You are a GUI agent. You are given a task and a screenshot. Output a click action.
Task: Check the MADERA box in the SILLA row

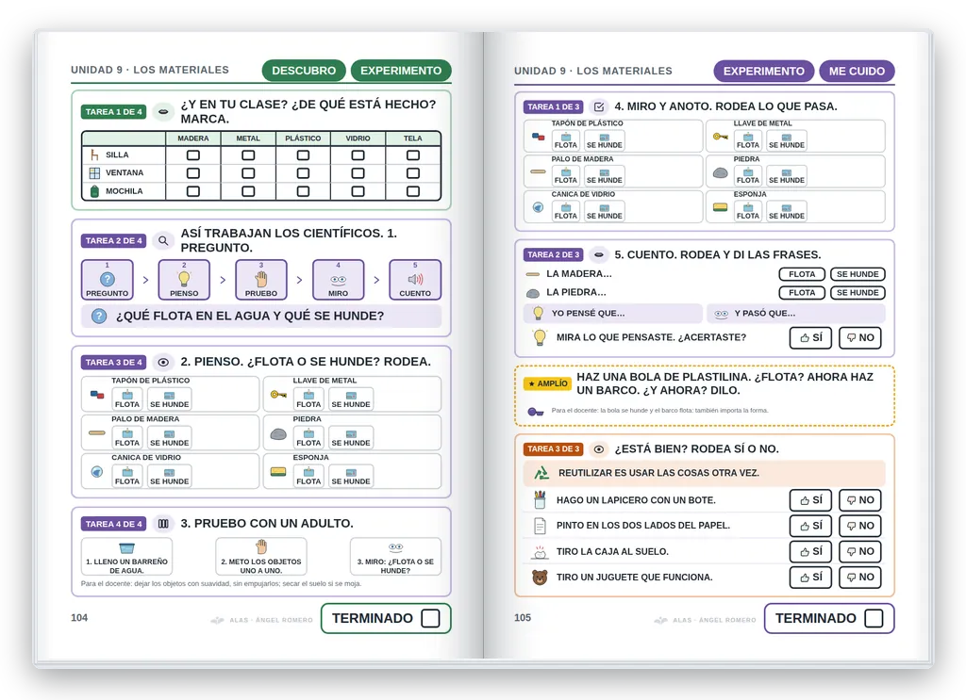192,155
